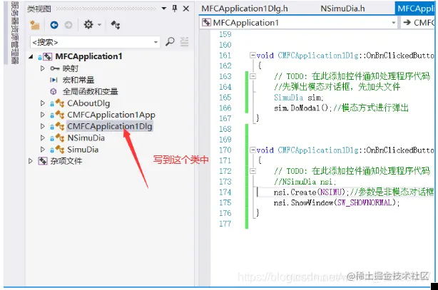
Task: Open the gear settings dropdown arrow
Action: click(99, 25)
